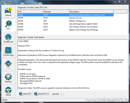Image resolution: width=130 pixels, height=103 pixels.
Task: Click the FORScan app icon in title bar
Action: (3, 2)
